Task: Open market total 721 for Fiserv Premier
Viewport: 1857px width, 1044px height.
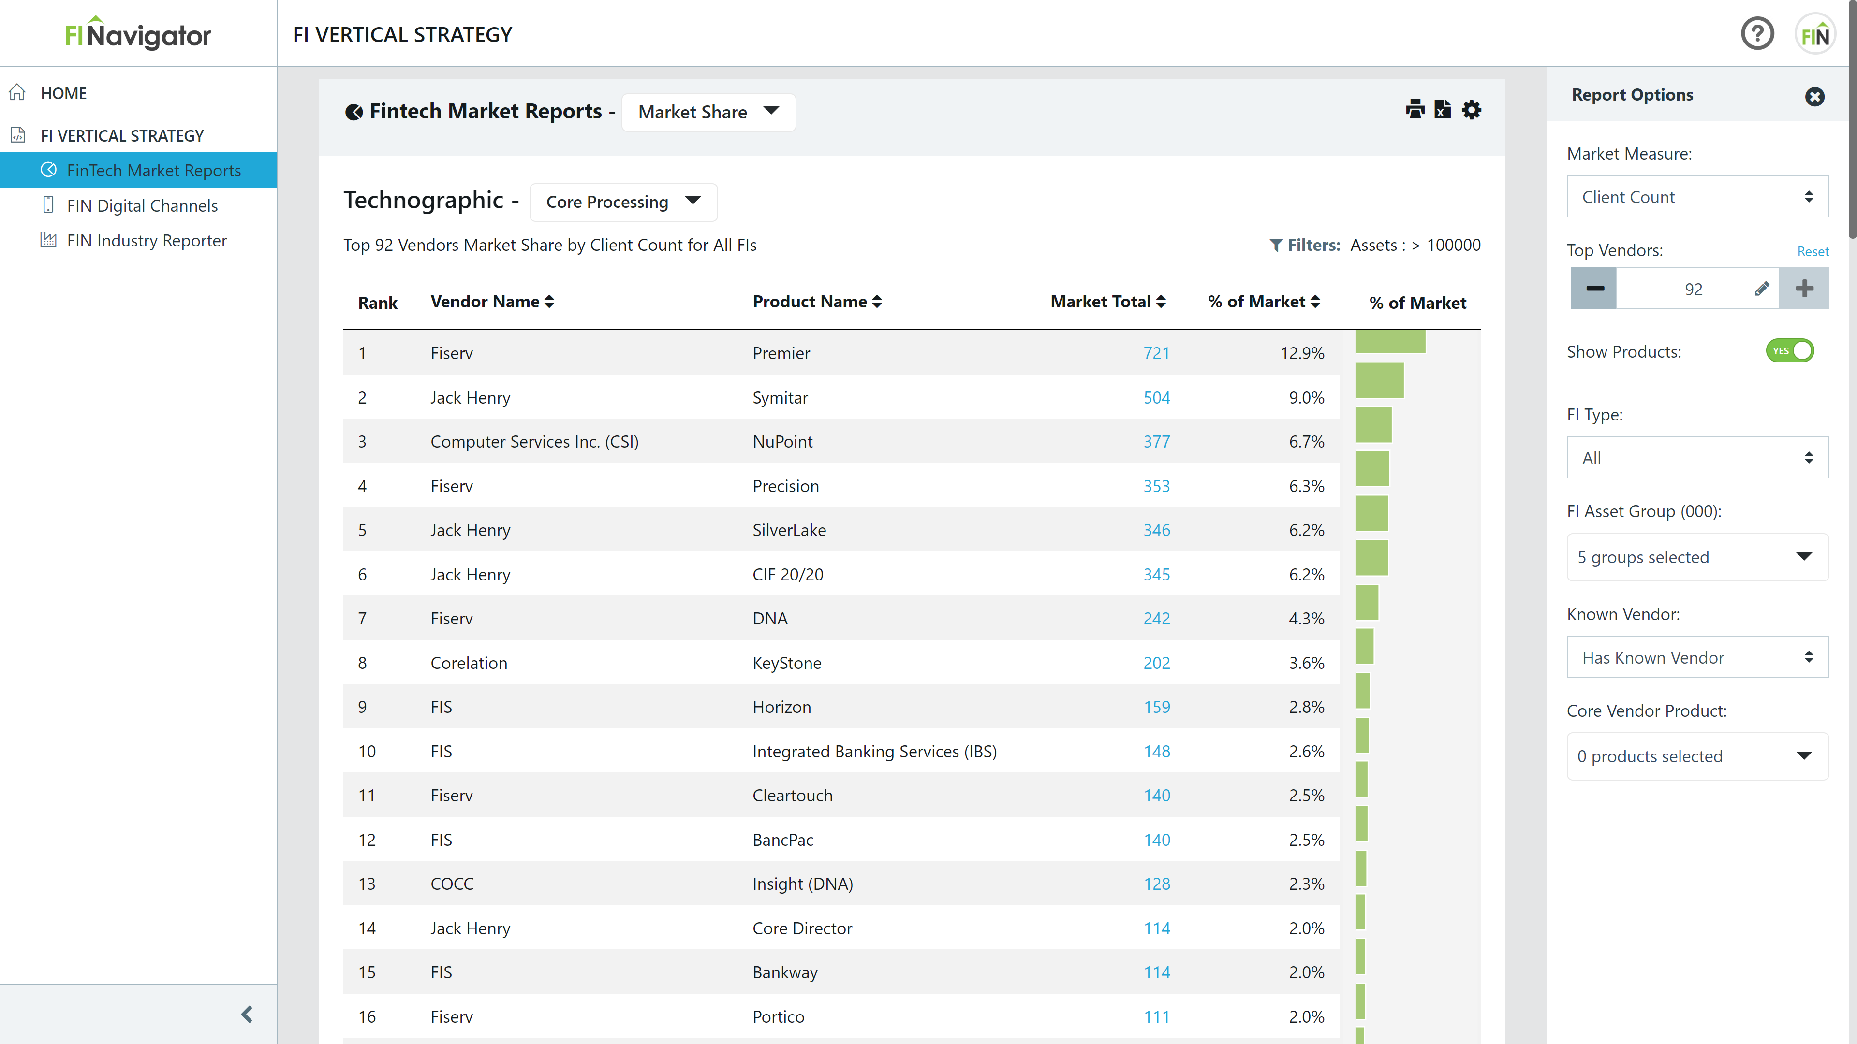Action: [x=1156, y=353]
